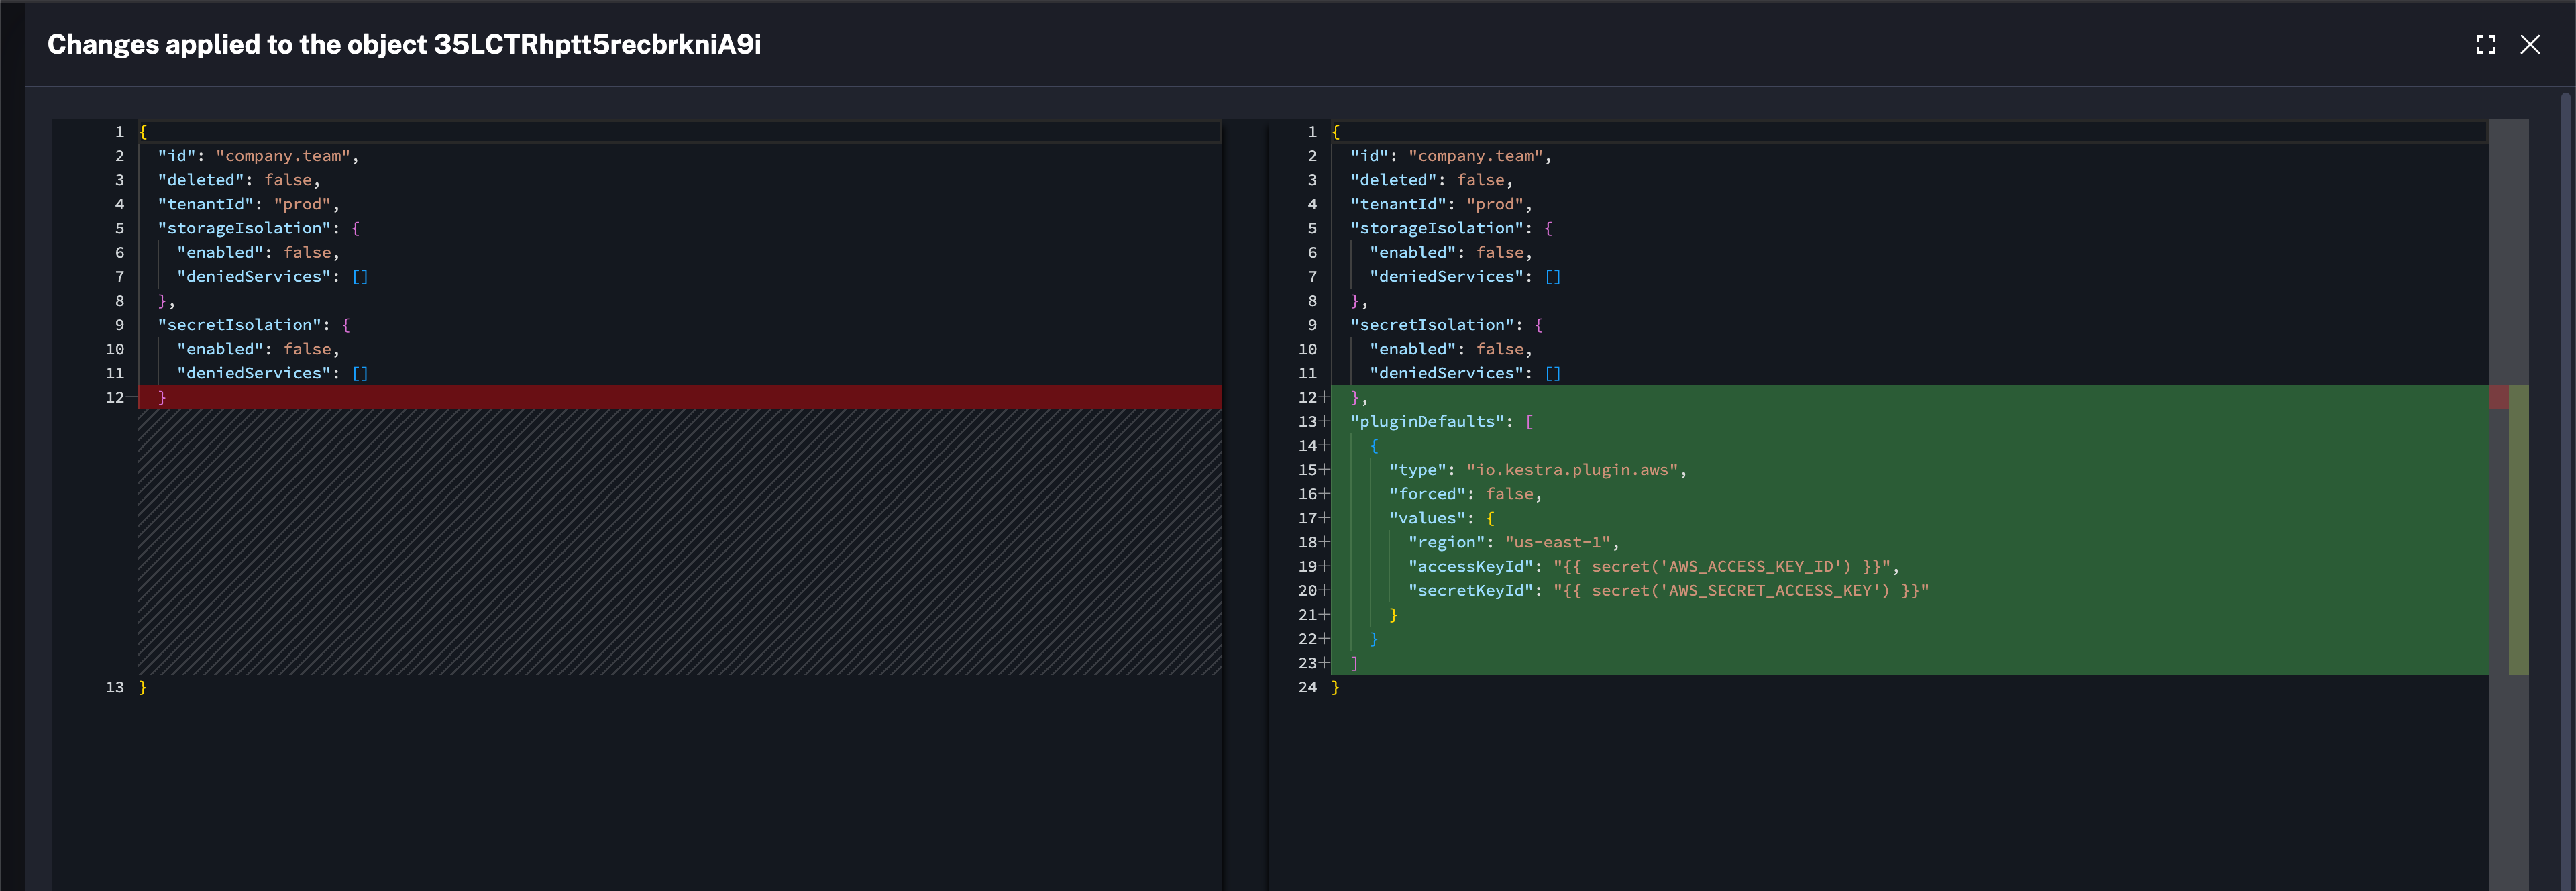Image resolution: width=2576 pixels, height=891 pixels.
Task: Click line number 24 in the right gutter
Action: [x=1307, y=687]
